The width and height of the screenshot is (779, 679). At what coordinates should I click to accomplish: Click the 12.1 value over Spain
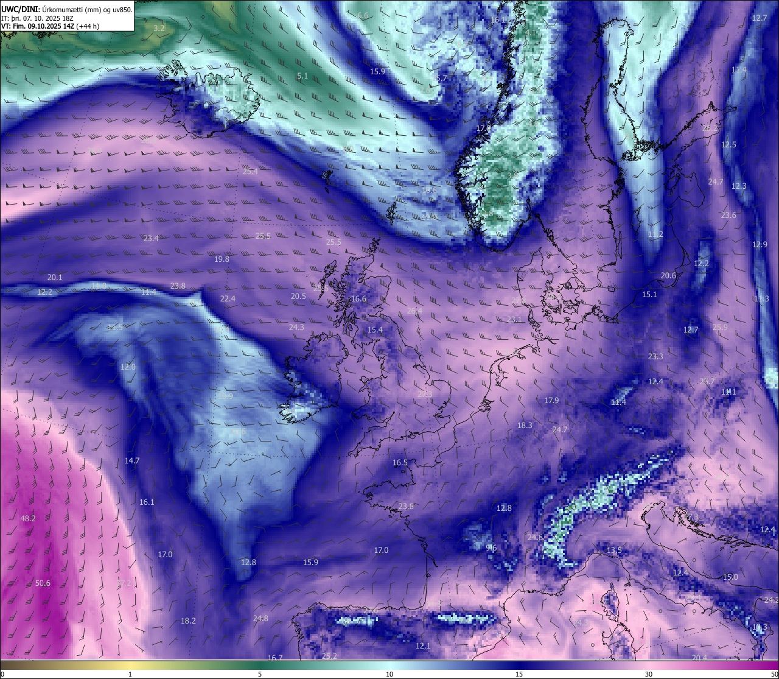pos(423,646)
